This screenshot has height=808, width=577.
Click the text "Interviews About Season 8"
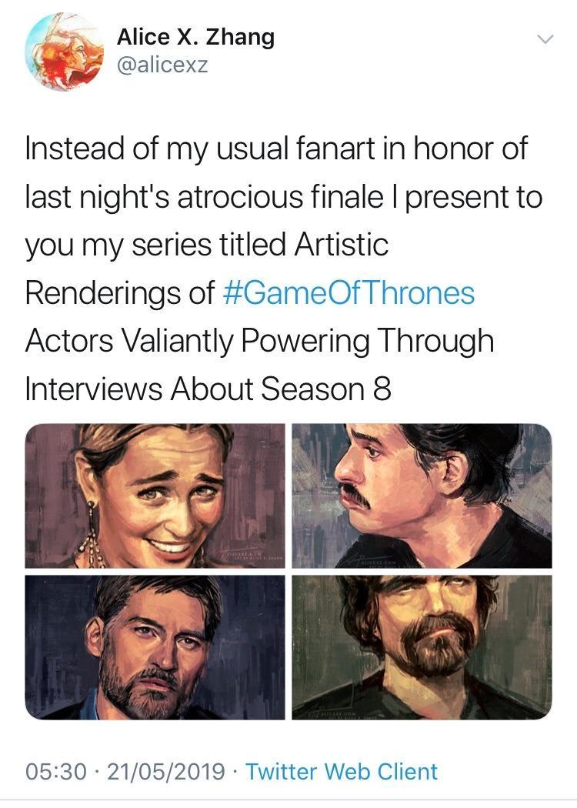208,389
